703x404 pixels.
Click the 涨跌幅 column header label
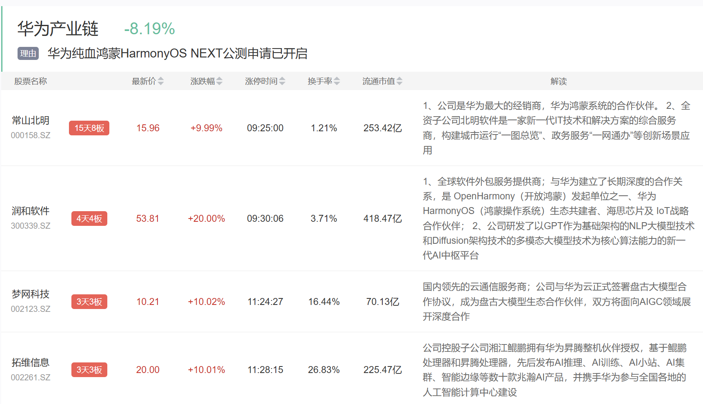tap(203, 81)
